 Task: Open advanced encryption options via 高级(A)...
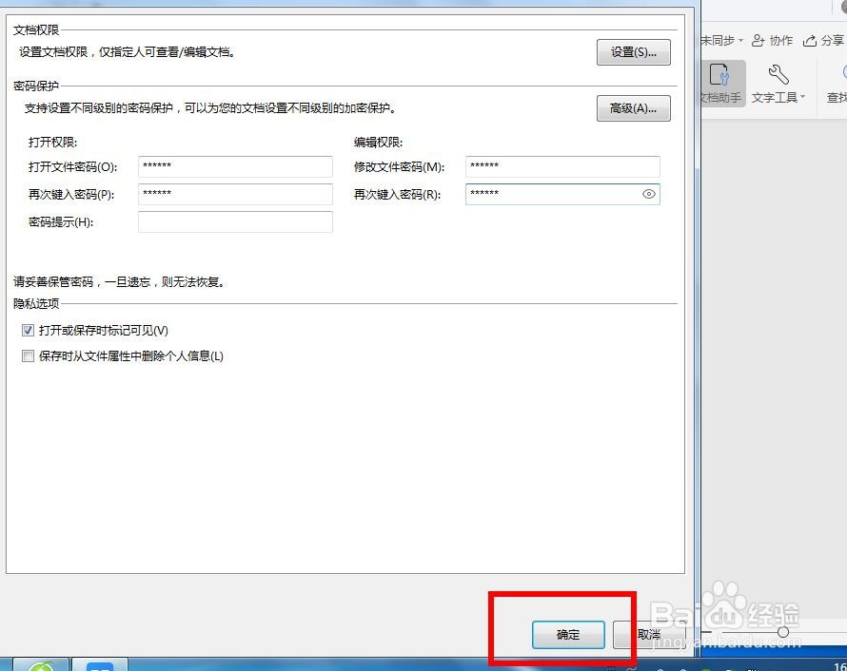click(x=633, y=108)
